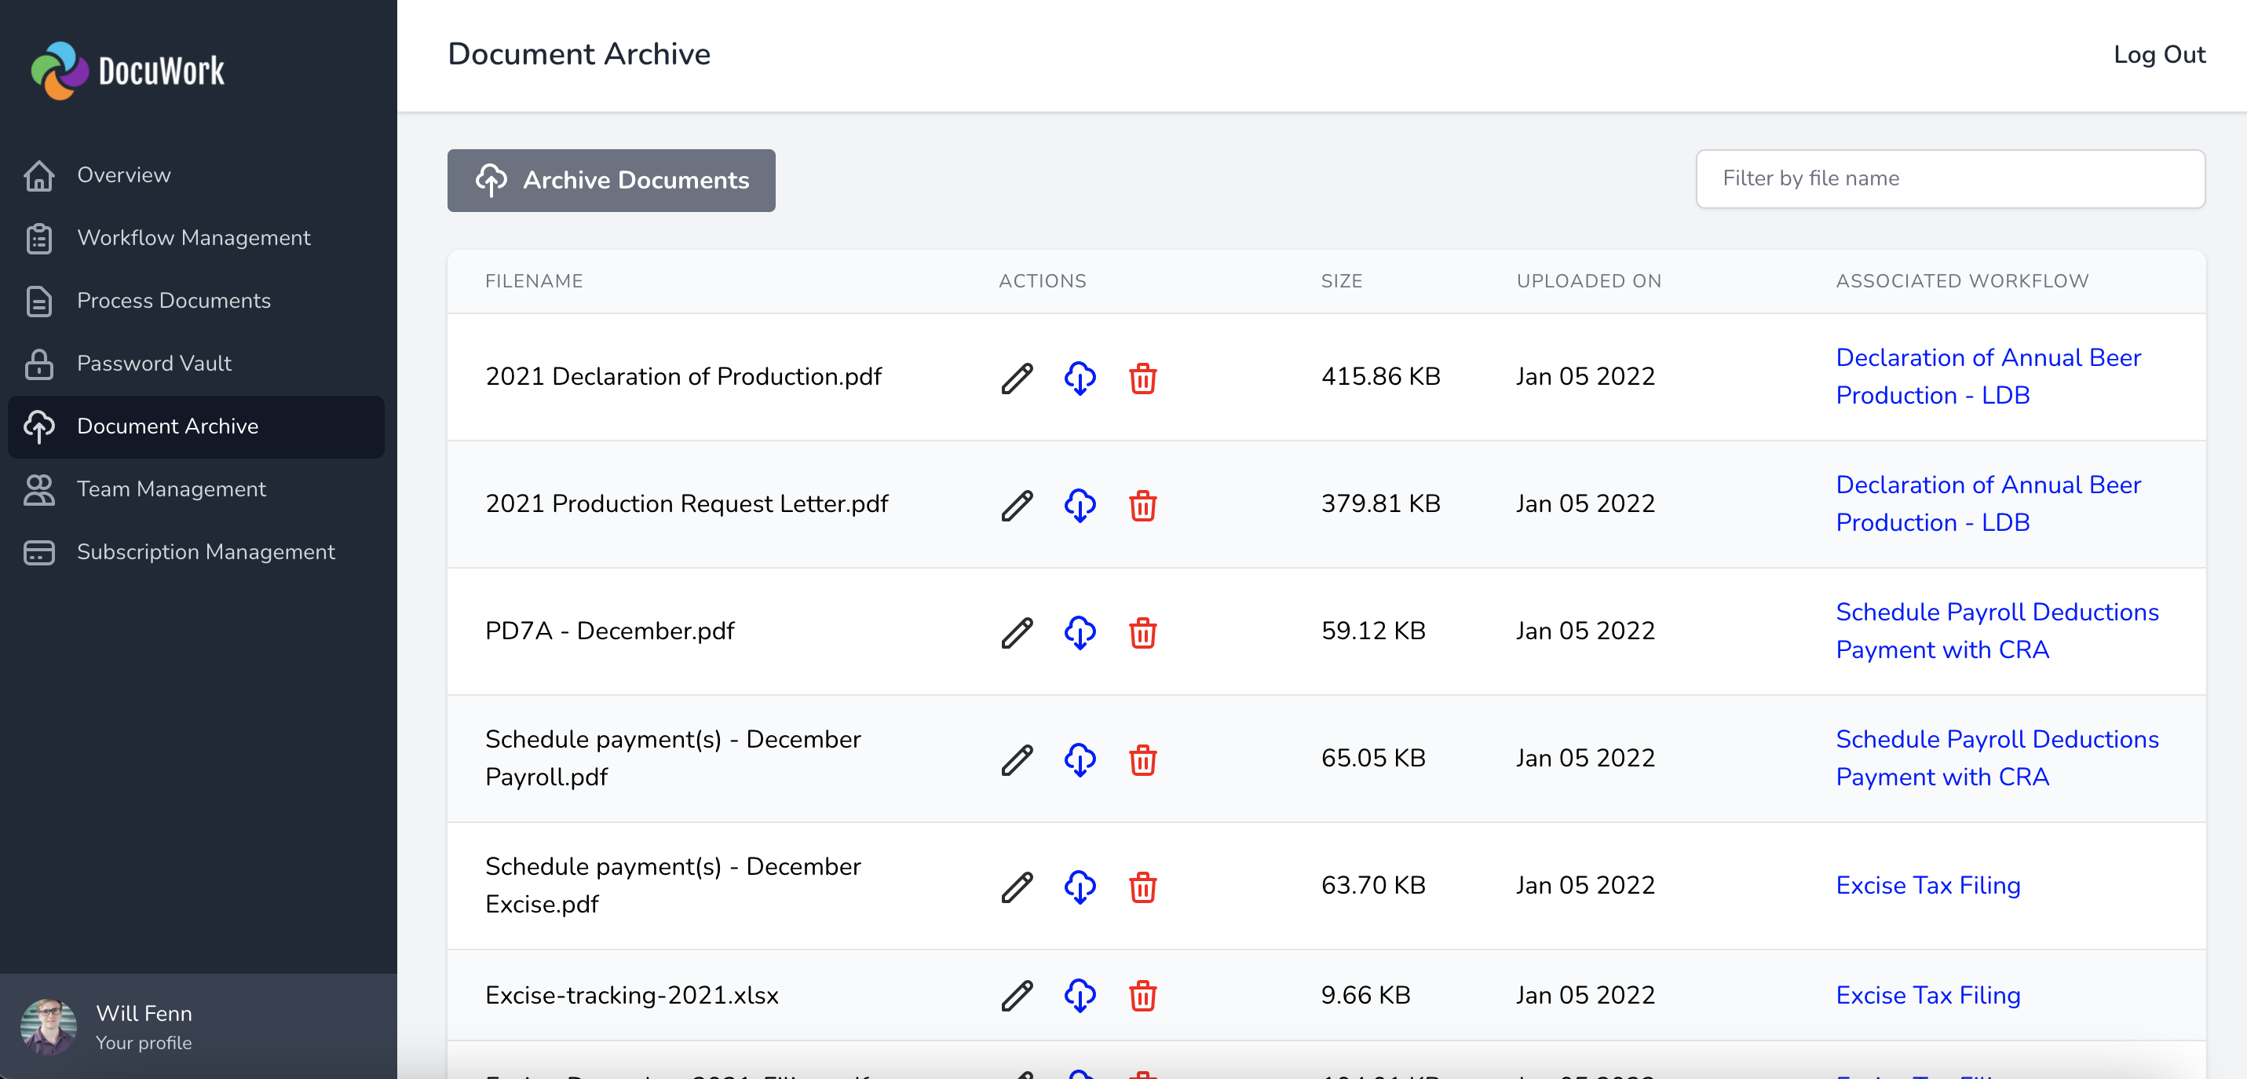The width and height of the screenshot is (2247, 1079).
Task: Open Workflow Management from the sidebar
Action: tap(194, 237)
